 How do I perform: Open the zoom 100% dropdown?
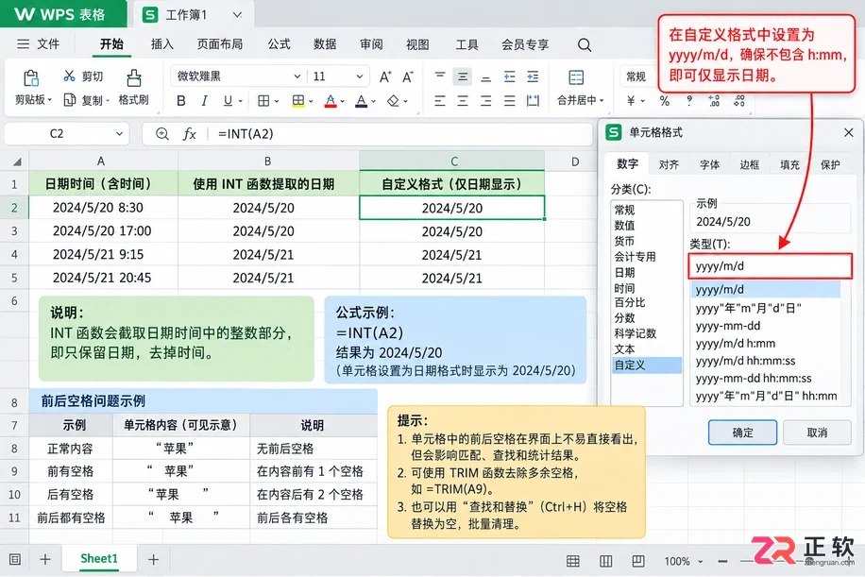click(701, 562)
